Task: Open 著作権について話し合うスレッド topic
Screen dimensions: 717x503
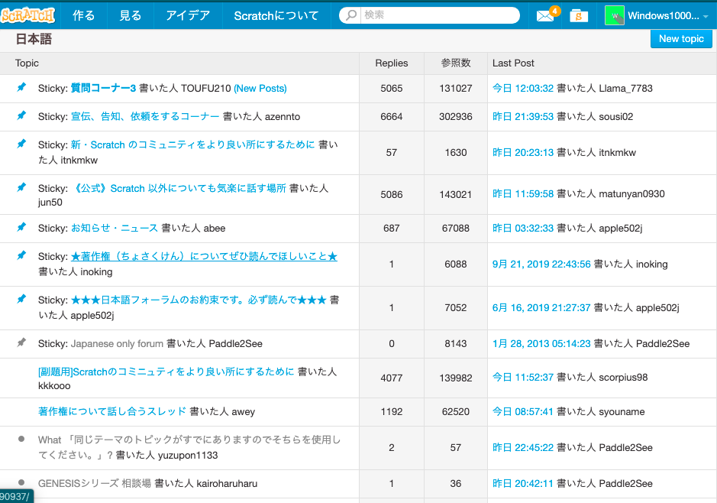Action: 112,412
